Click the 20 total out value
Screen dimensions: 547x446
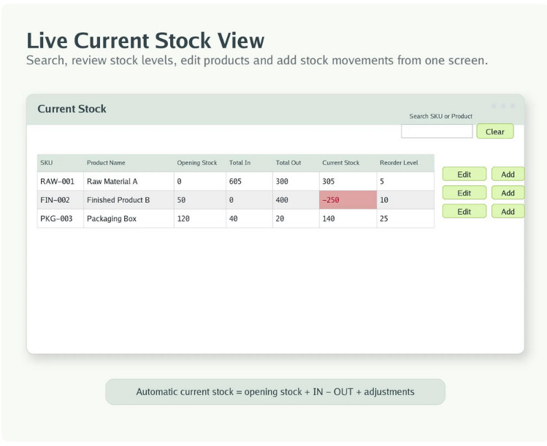tap(280, 219)
